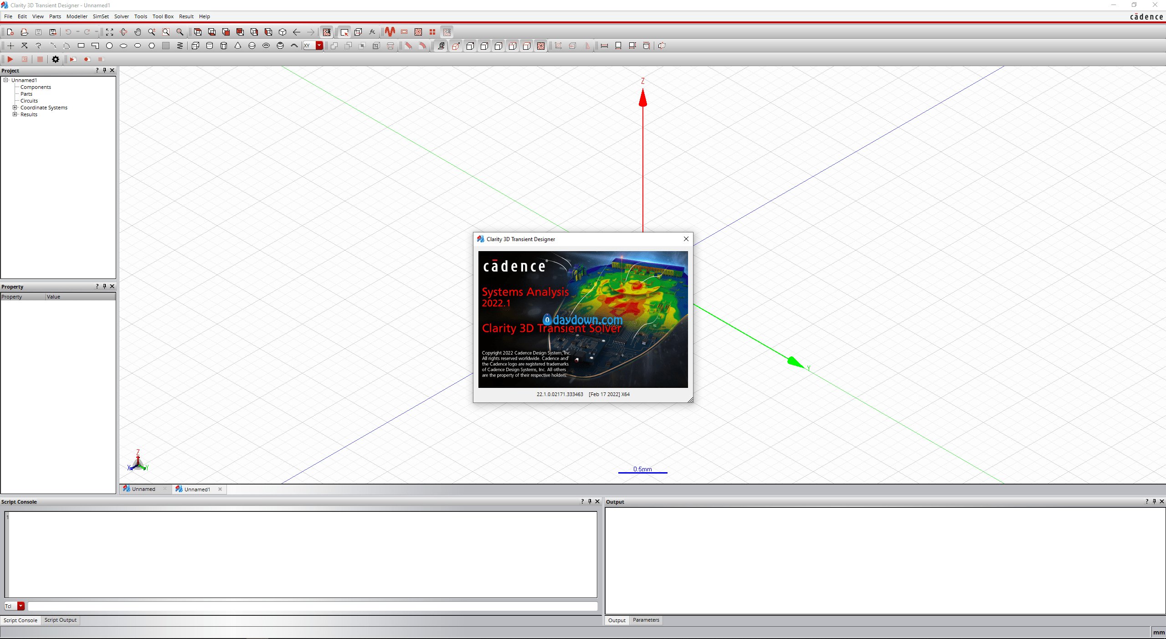Create a Cylinder solid primitive
The width and height of the screenshot is (1166, 639).
point(210,46)
